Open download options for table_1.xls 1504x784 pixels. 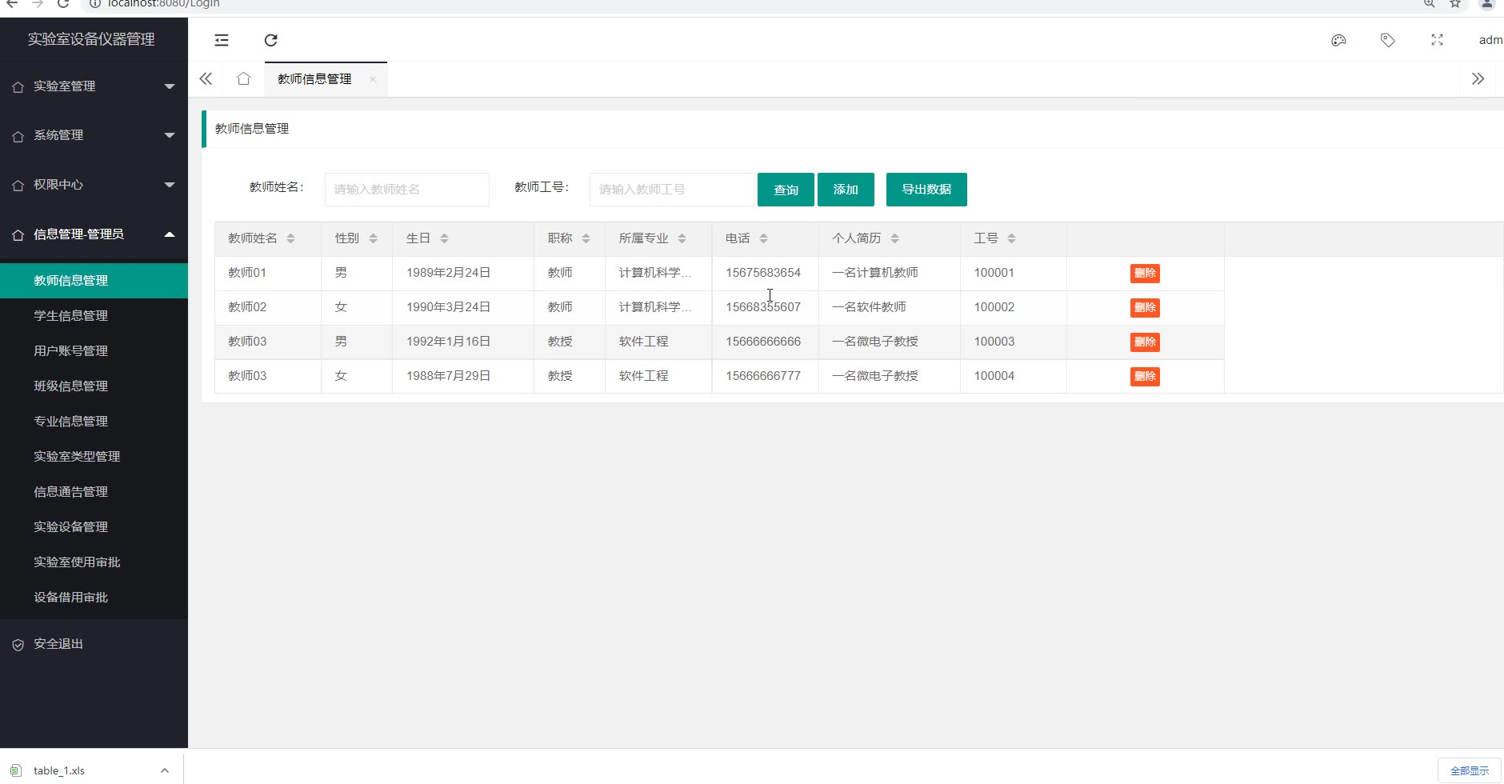point(165,770)
